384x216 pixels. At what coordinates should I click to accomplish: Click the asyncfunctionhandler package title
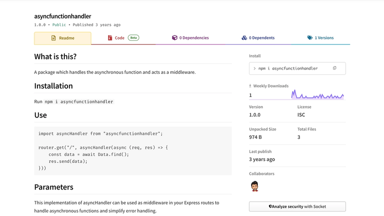63,16
